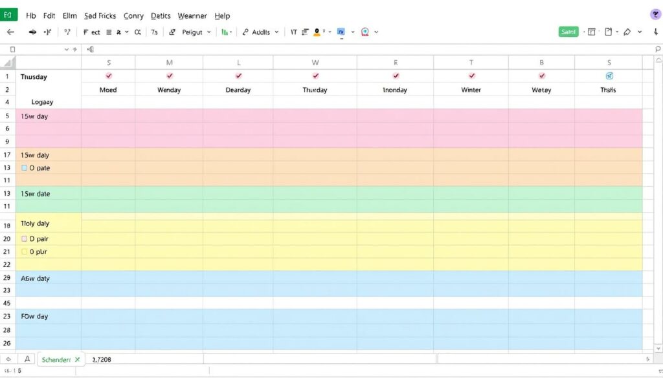Switch to the Schenderr sheet tab
The height and width of the screenshot is (378, 663).
pyautogui.click(x=56, y=359)
